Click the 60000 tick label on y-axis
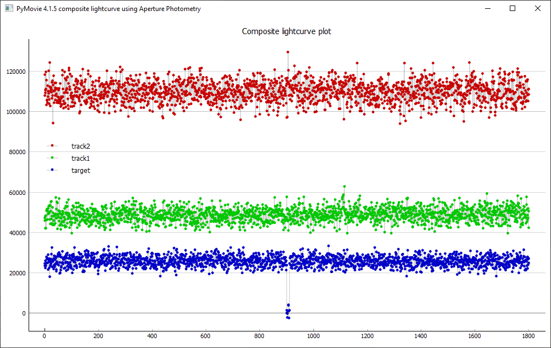Viewport: 551px width, 348px height. click(x=18, y=193)
